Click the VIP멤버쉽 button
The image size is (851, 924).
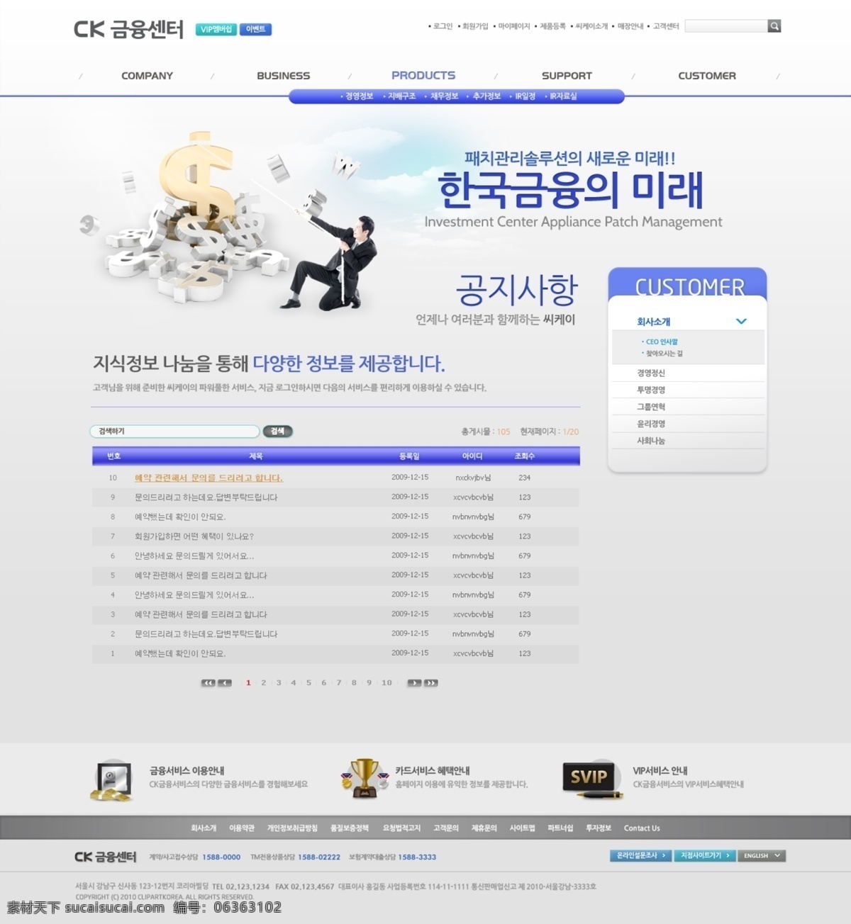pos(216,29)
